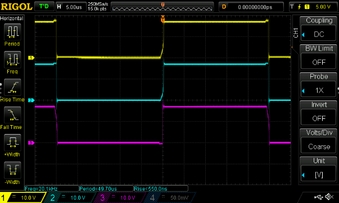Click the orange trigger position marker

[163, 19]
